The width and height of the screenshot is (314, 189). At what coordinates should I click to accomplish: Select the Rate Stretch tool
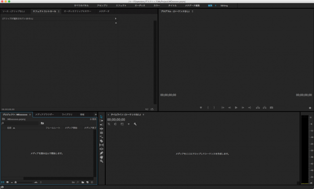click(x=102, y=137)
